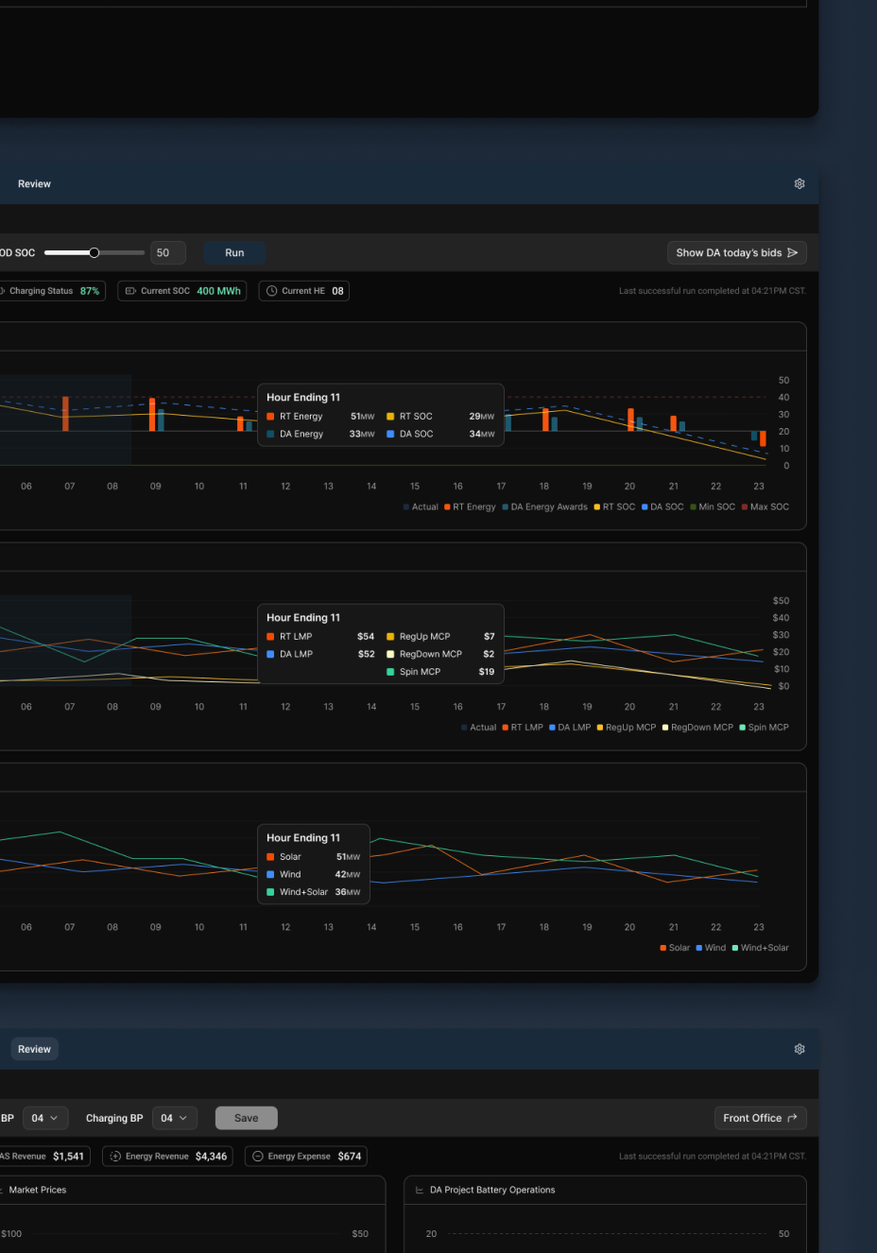This screenshot has height=1253, width=877.
Task: Click the send icon on Show DA today's bids
Action: click(793, 253)
